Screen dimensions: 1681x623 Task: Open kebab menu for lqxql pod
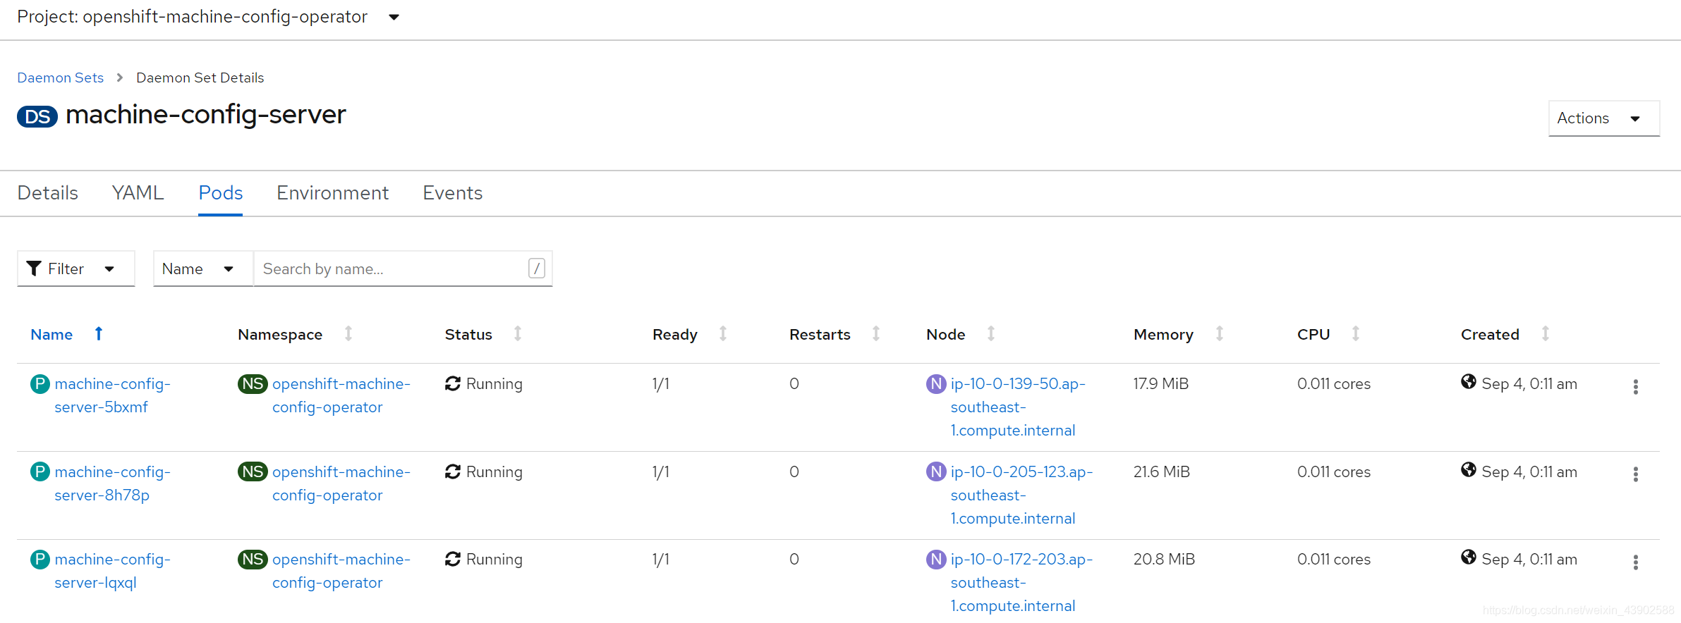1635,562
